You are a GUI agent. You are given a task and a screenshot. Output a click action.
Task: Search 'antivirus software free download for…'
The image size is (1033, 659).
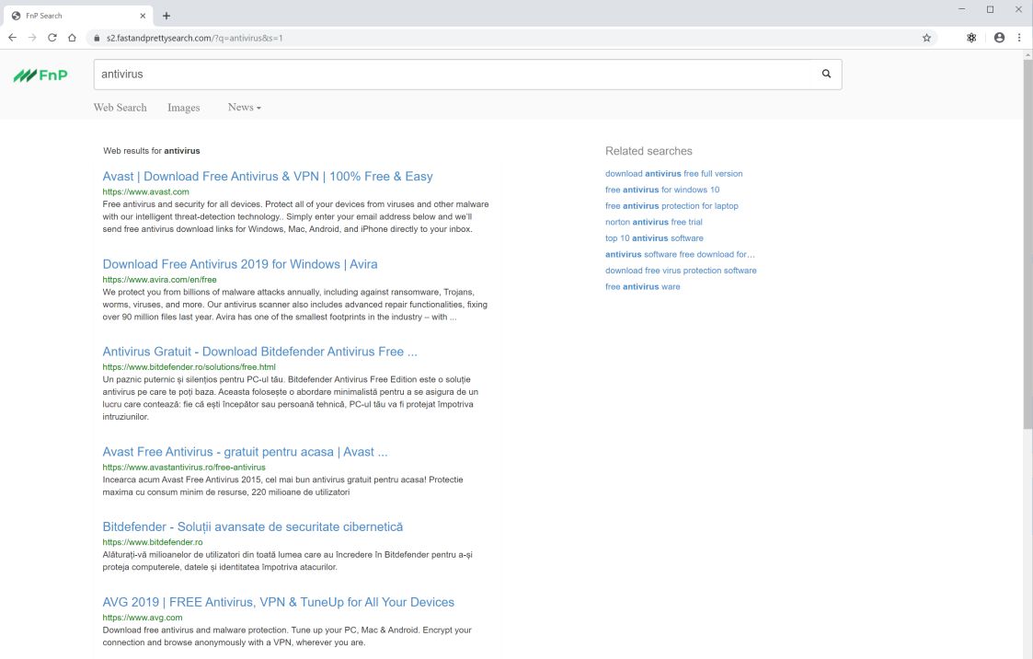click(x=680, y=254)
